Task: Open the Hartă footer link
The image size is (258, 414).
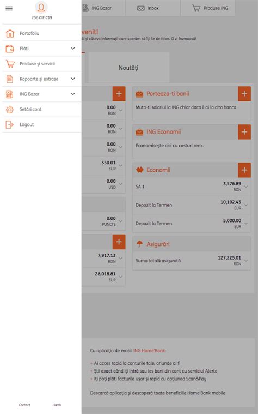Action: 57,405
